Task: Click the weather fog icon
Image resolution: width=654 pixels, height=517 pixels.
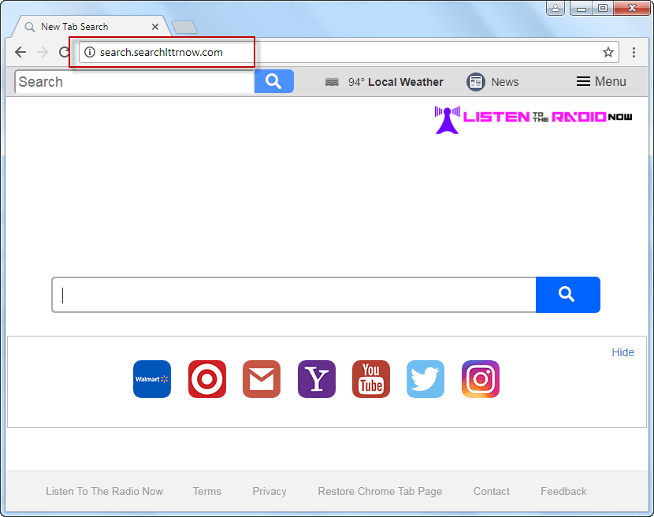Action: 332,82
